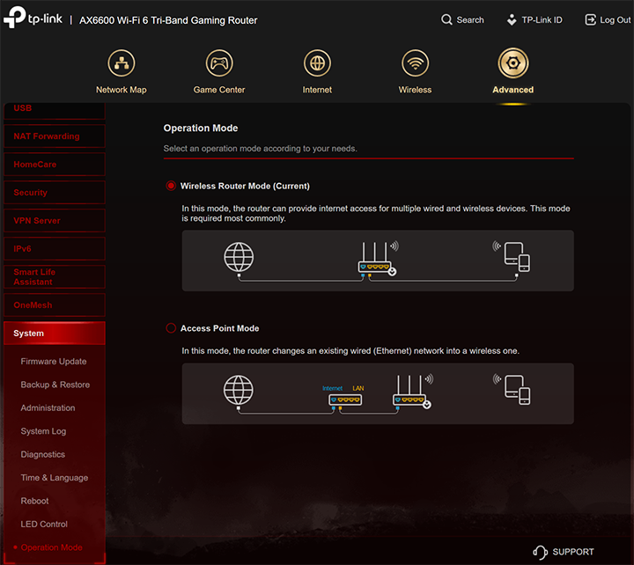Open the Wireless signal icon
634x565 pixels.
click(x=415, y=63)
